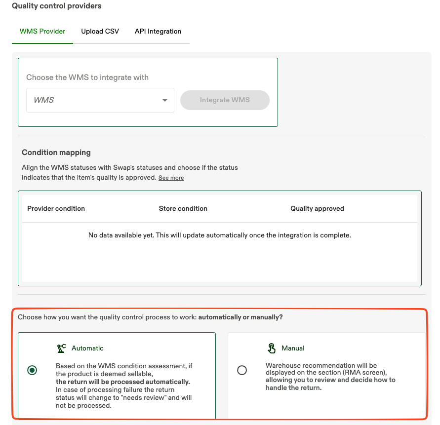Open the See more link

(171, 177)
